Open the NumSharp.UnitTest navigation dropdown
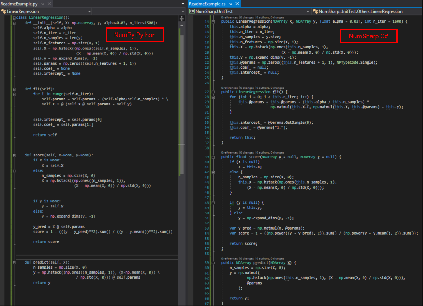This screenshot has width=423, height=306. tap(307, 11)
